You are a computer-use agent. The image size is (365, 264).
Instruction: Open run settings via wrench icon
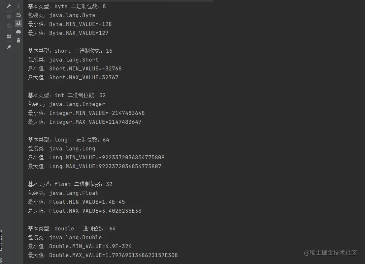[9, 6]
